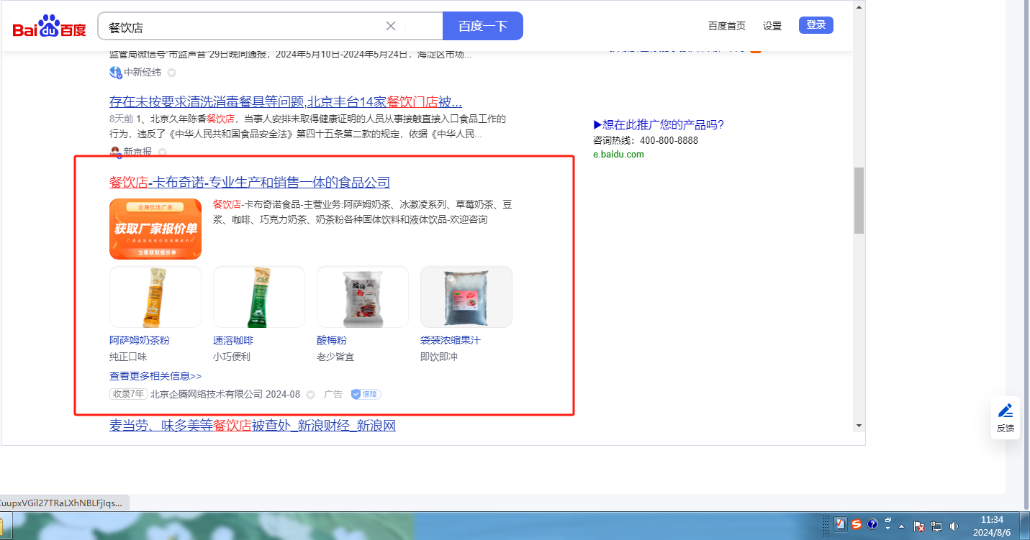Click the 收录7年 badge
The image size is (1030, 540).
click(129, 394)
